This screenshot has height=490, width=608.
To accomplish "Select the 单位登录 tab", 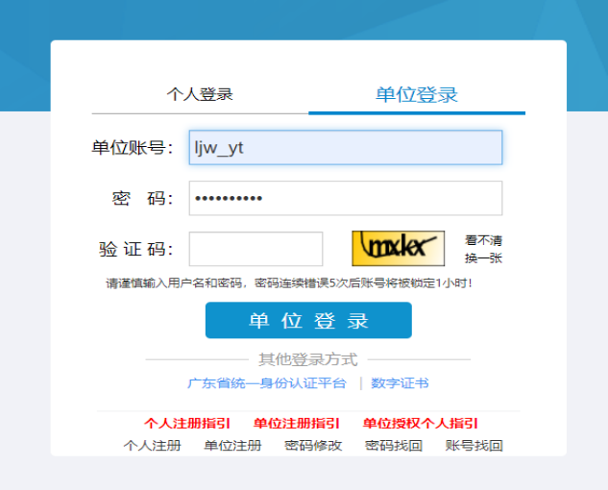I will 417,94.
